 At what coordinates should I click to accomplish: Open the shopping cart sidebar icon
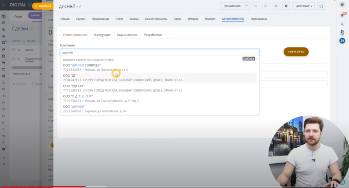(x=4, y=63)
